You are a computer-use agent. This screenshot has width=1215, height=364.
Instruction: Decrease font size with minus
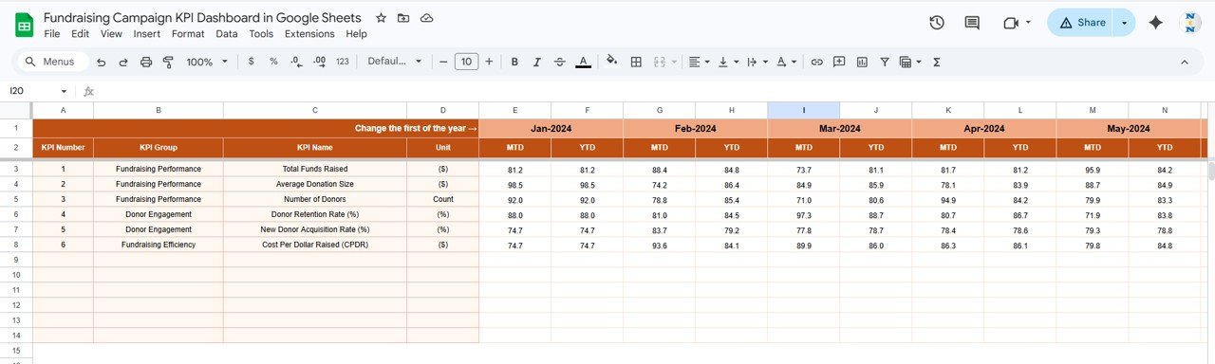[x=442, y=62]
